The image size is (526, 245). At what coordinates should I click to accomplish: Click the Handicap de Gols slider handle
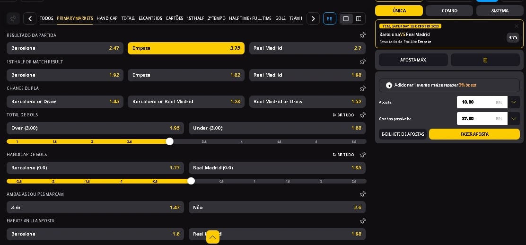191,181
